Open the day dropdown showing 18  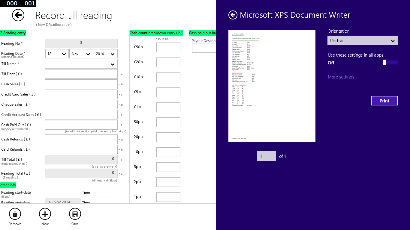[56, 54]
